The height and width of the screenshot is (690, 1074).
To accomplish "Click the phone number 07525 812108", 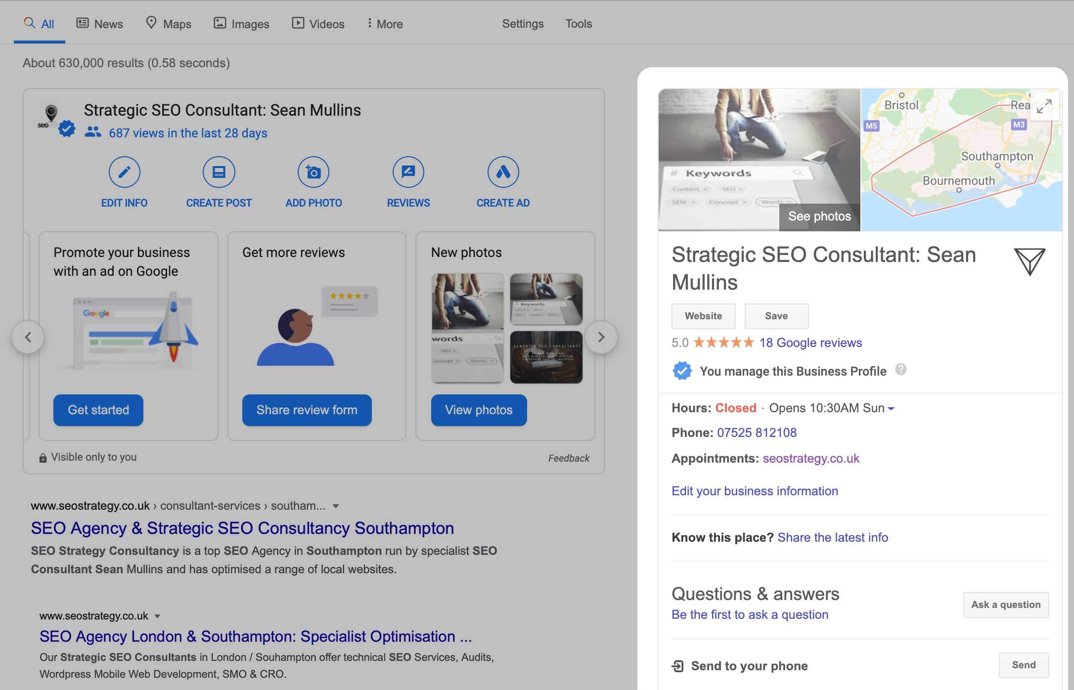I will click(757, 432).
